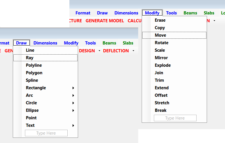Open Draw menu in right window

point(102,13)
